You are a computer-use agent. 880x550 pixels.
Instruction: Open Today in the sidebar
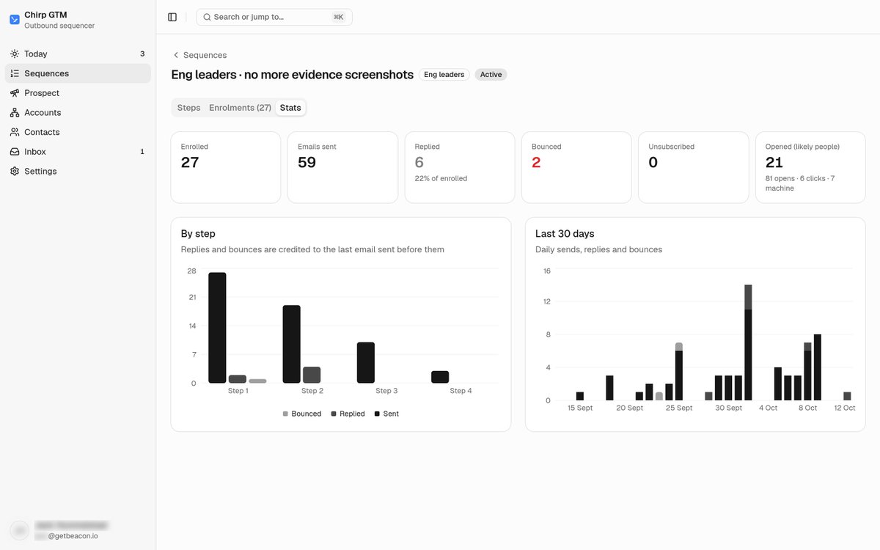click(78, 54)
